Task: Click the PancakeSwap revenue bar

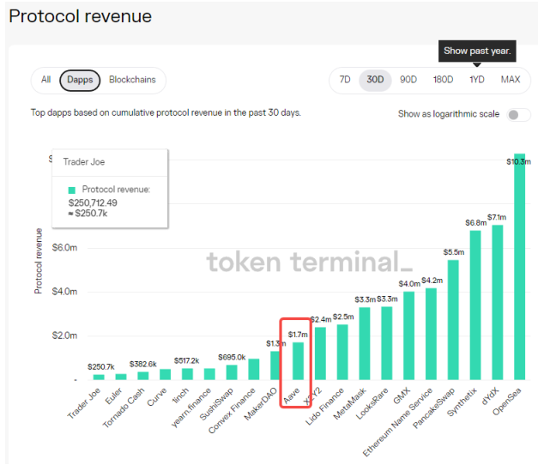Action: [x=453, y=320]
